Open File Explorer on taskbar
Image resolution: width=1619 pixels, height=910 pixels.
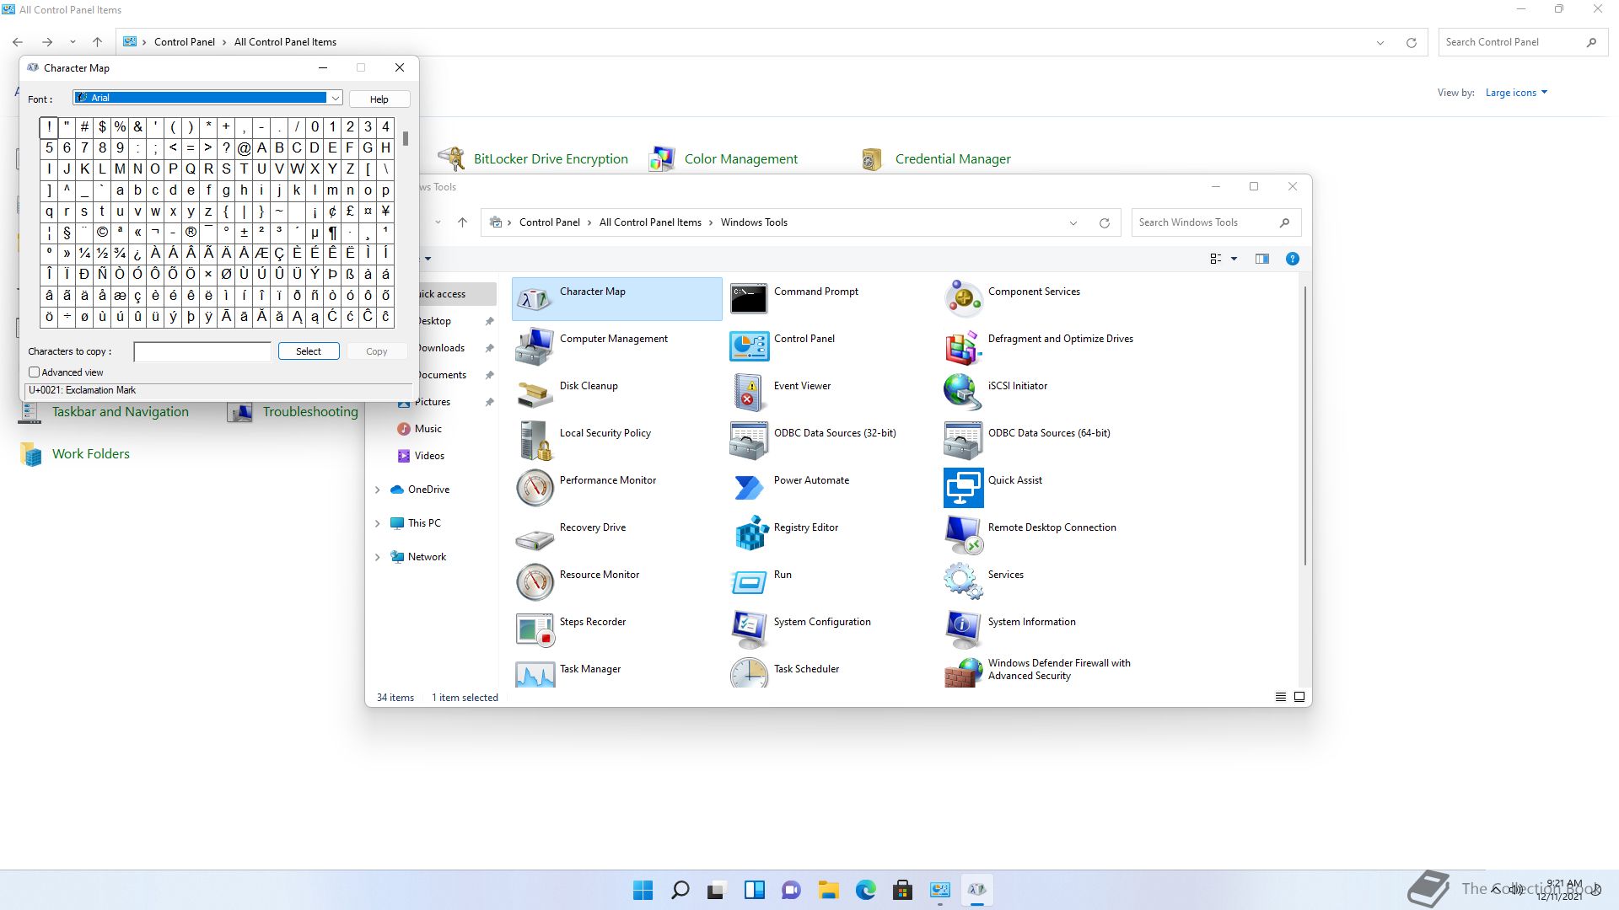tap(828, 890)
